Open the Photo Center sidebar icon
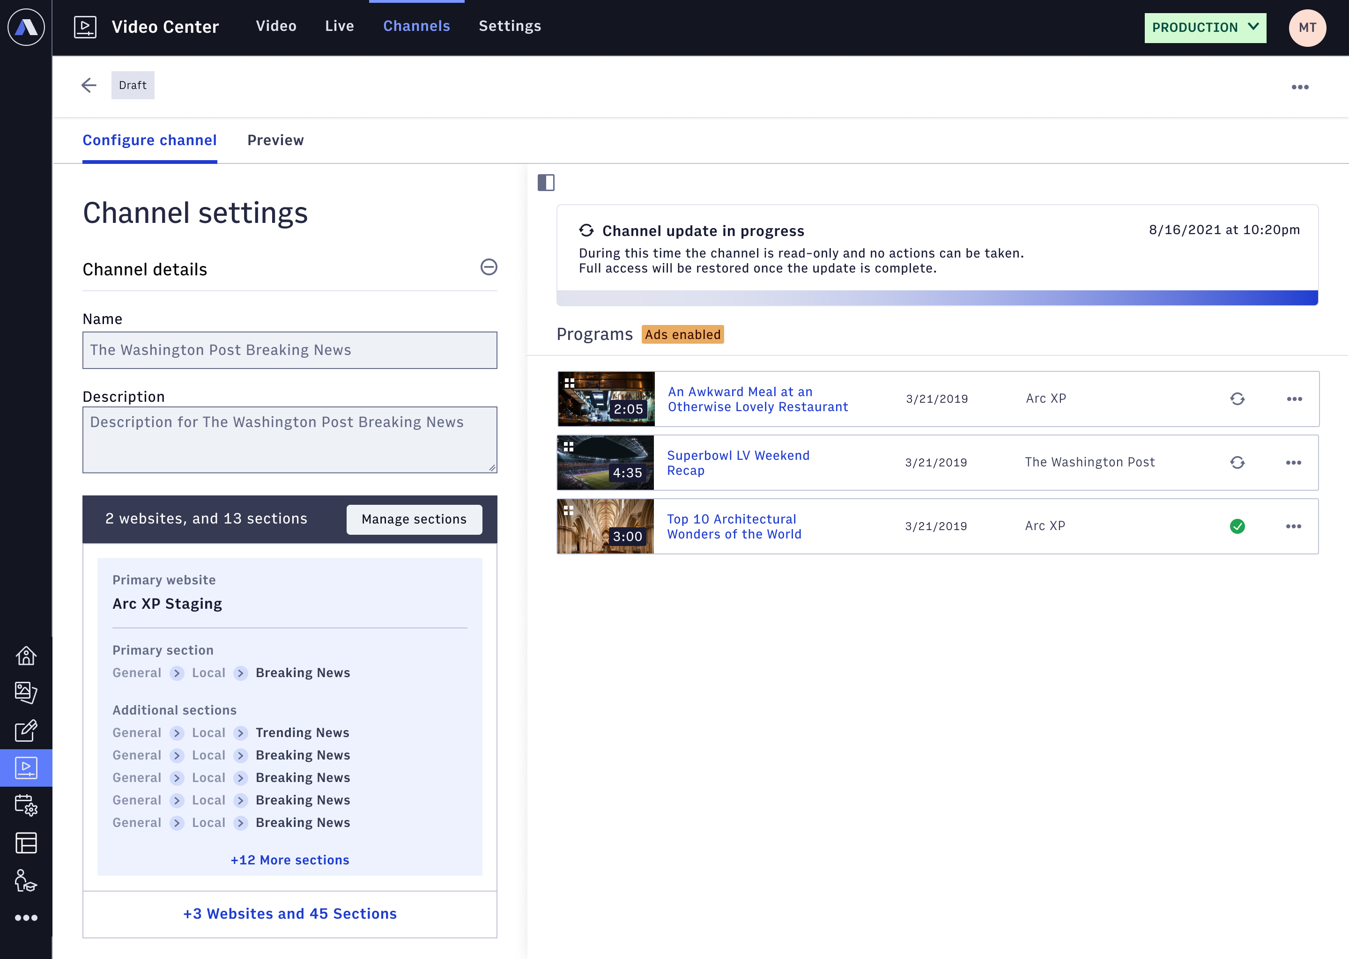Image resolution: width=1349 pixels, height=959 pixels. click(x=26, y=693)
